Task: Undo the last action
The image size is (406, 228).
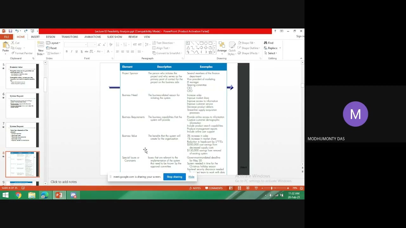Action: [17, 31]
